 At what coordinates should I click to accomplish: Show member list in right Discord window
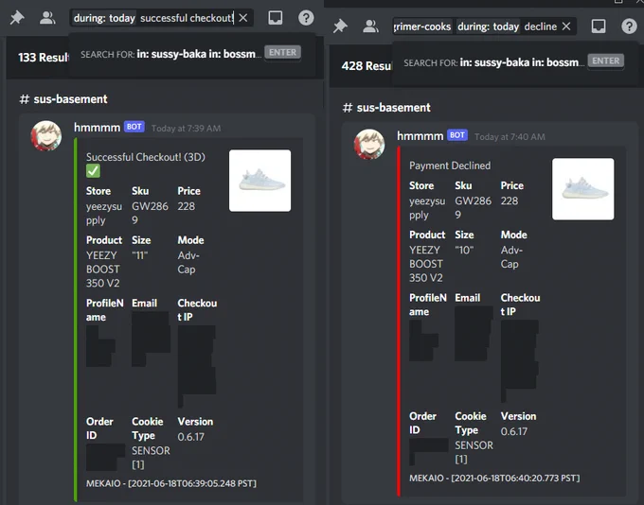pyautogui.click(x=370, y=26)
